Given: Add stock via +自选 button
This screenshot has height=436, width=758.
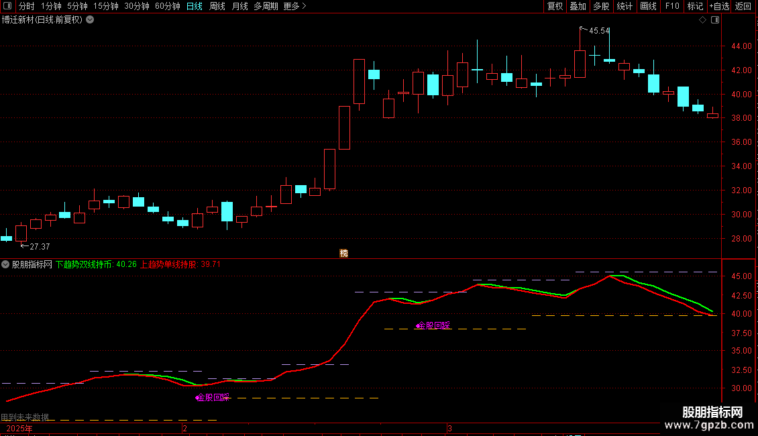Looking at the screenshot, I should pos(719,6).
